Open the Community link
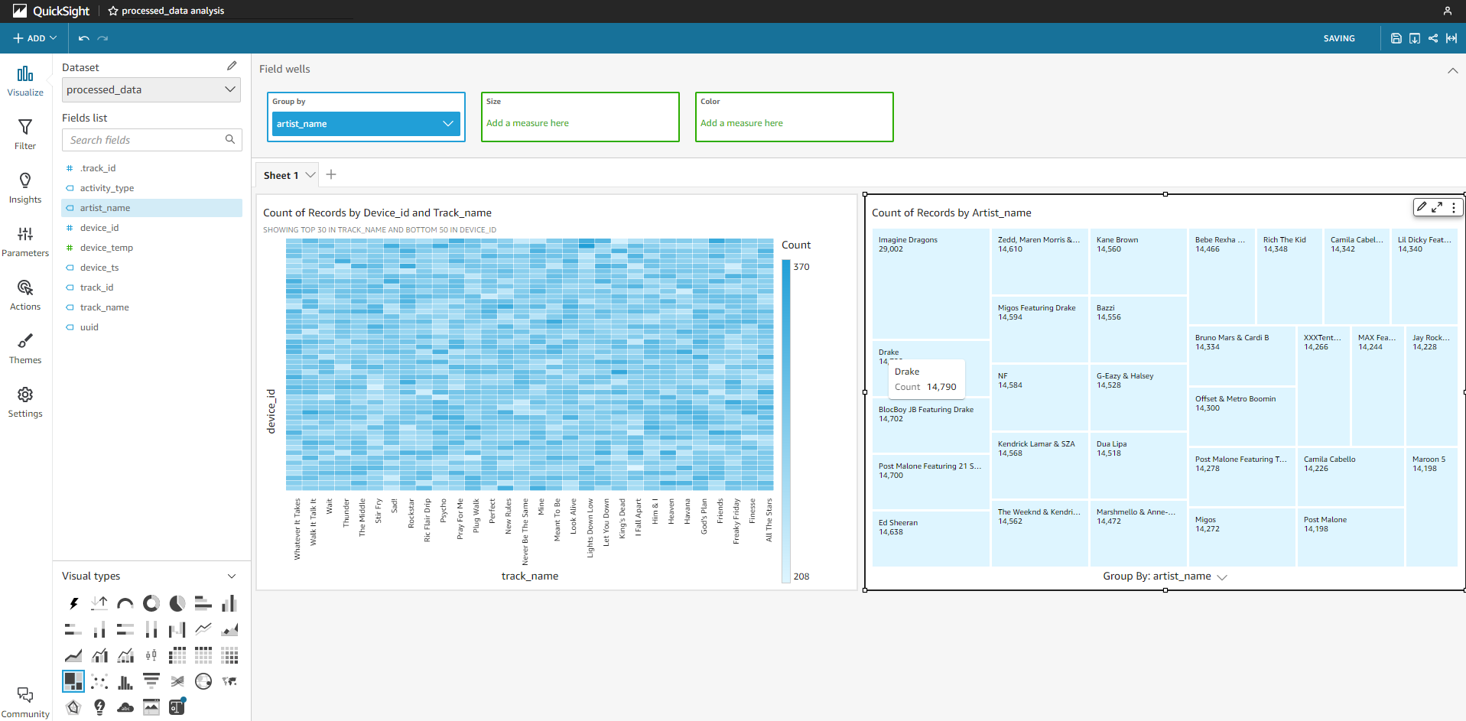Image resolution: width=1466 pixels, height=721 pixels. click(25, 703)
